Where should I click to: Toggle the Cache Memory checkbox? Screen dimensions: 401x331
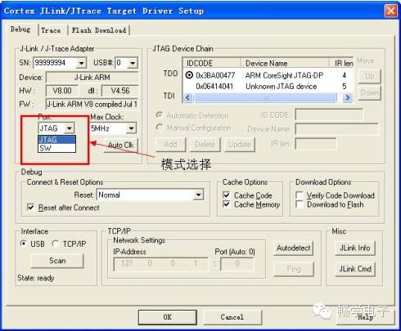[227, 204]
